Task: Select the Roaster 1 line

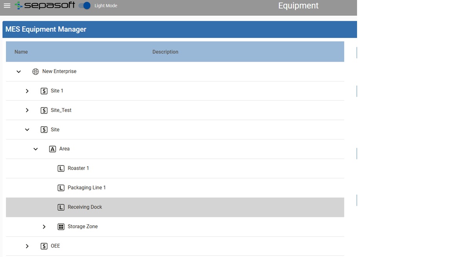Action: 78,168
